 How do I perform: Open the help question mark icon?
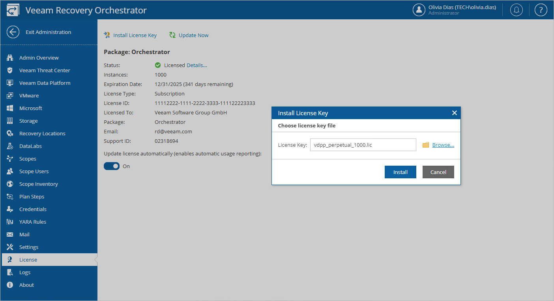tap(541, 10)
